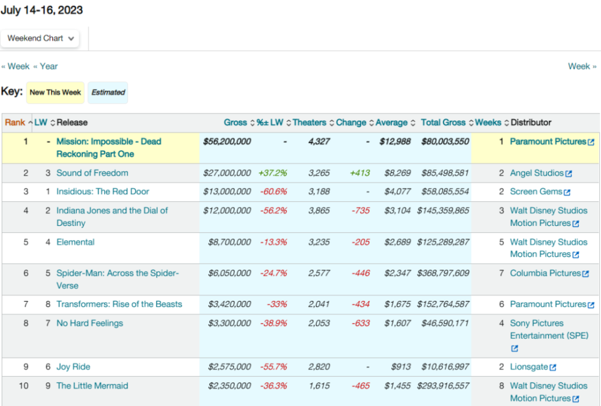Click the Walt Disney Studios distributor for Elemental

548,242
